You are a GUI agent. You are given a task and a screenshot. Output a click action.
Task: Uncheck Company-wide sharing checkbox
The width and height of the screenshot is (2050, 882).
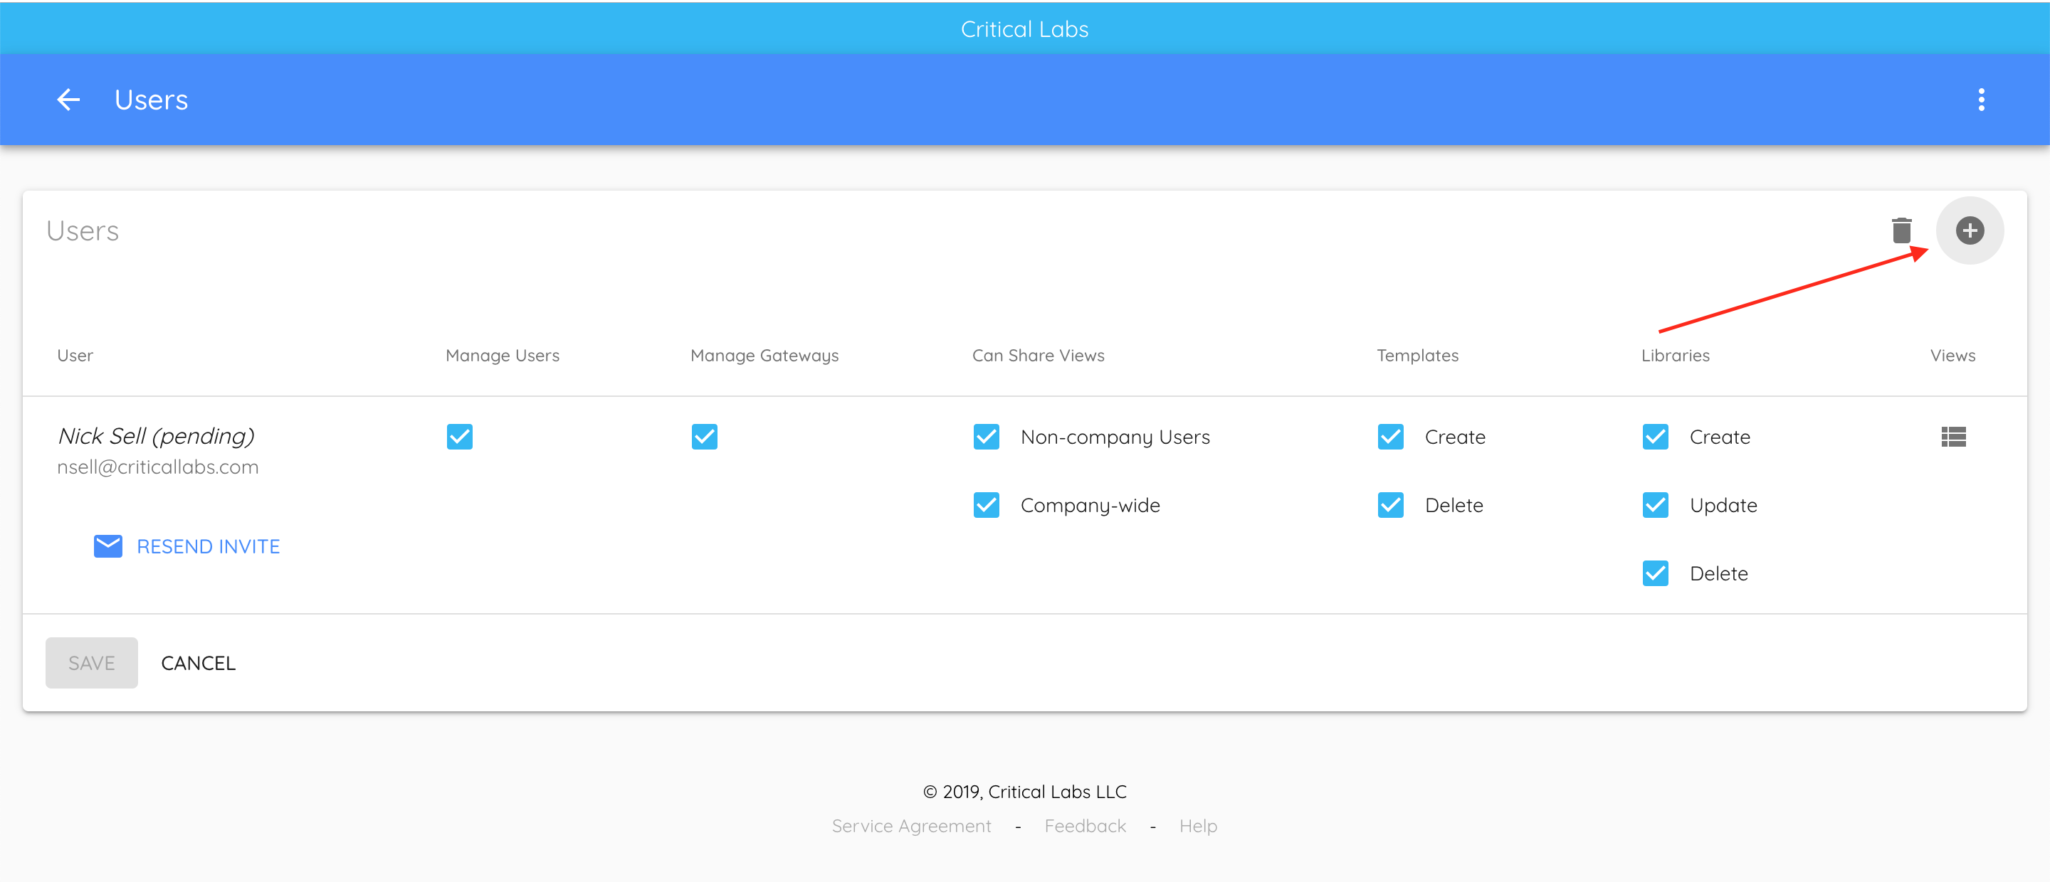[x=986, y=505]
